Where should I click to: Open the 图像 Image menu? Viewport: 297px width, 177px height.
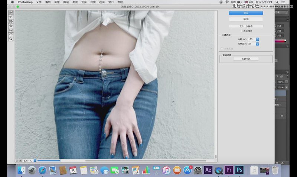pyautogui.click(x=57, y=2)
